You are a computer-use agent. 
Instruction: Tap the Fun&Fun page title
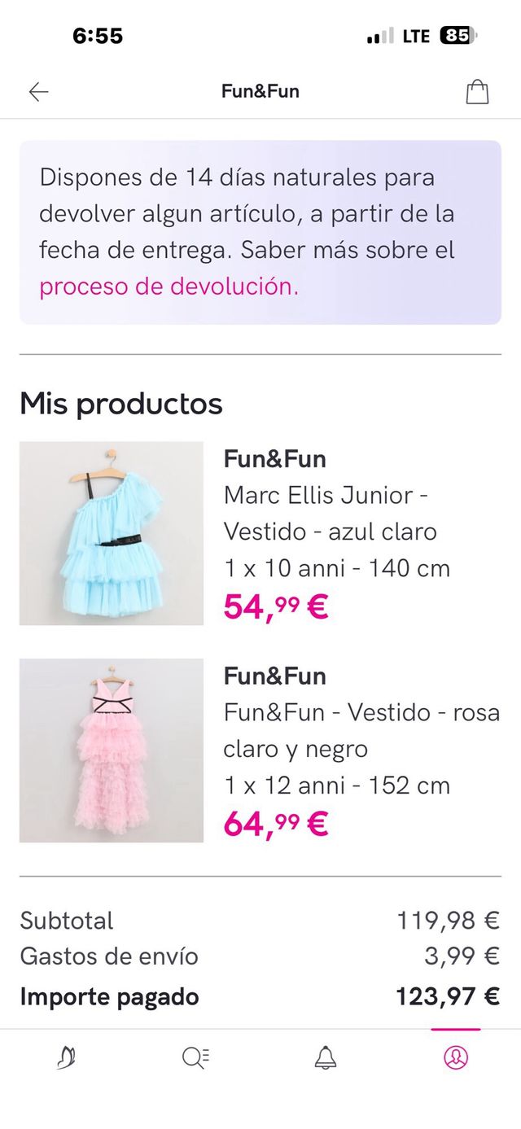pos(260,91)
